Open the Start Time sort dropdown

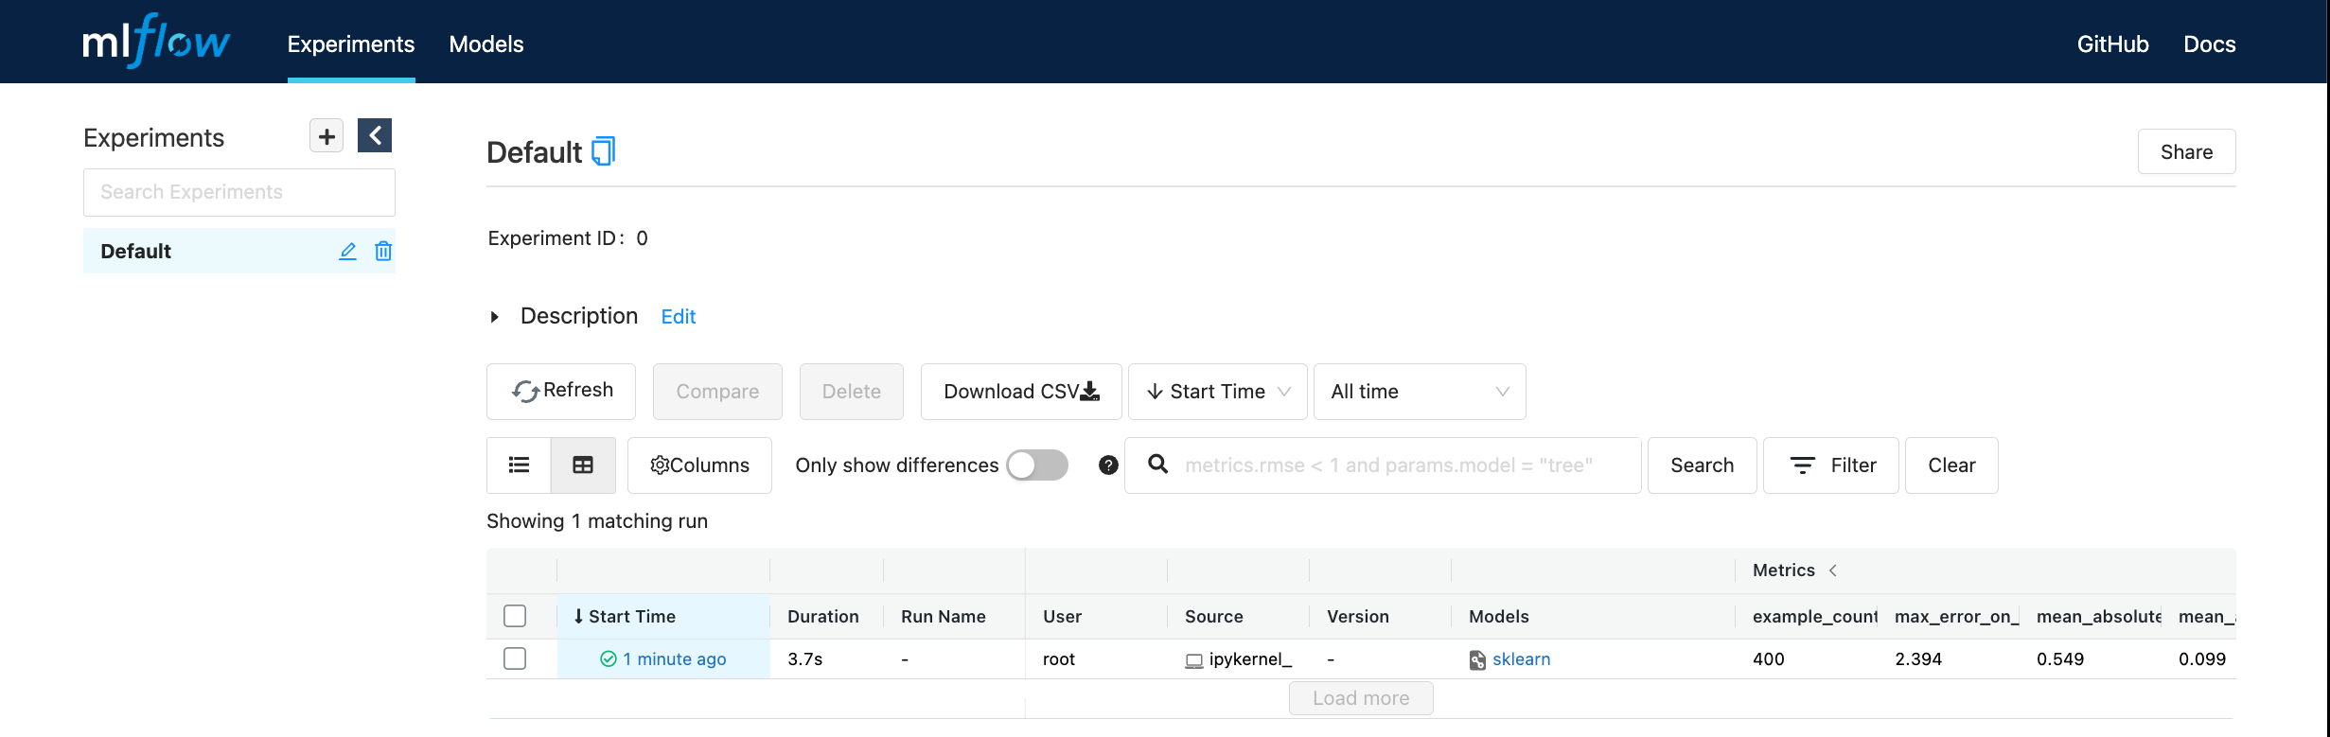[1218, 392]
